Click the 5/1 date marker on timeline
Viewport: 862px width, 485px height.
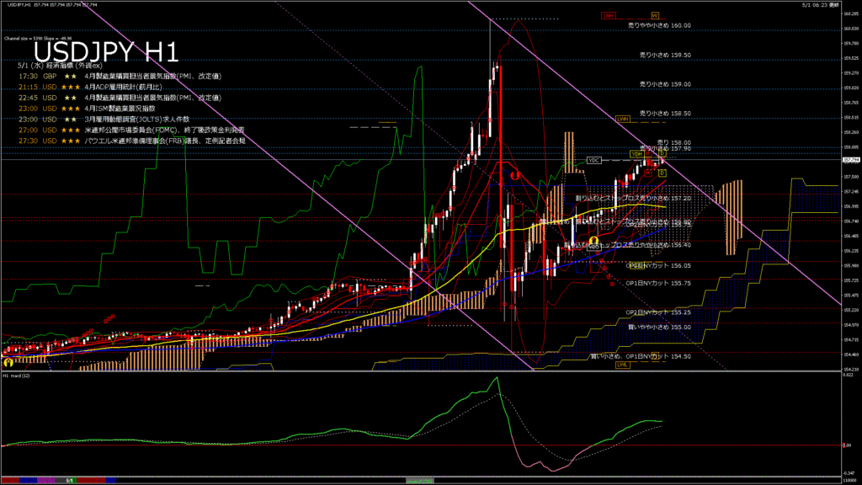coord(71,480)
